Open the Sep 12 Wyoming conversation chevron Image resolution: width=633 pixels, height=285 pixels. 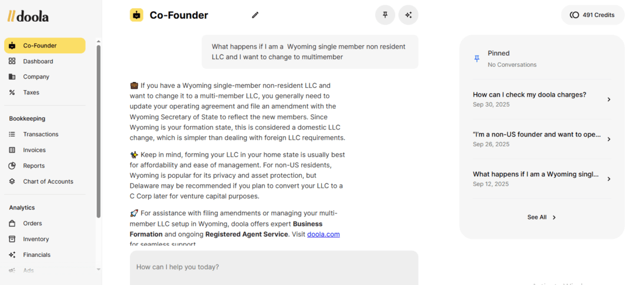click(x=609, y=179)
